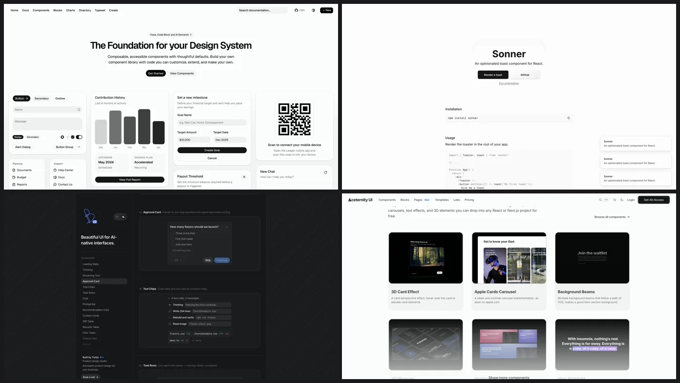Expand the Button Group chevron
Screen dimensions: 680x383
tap(79, 147)
